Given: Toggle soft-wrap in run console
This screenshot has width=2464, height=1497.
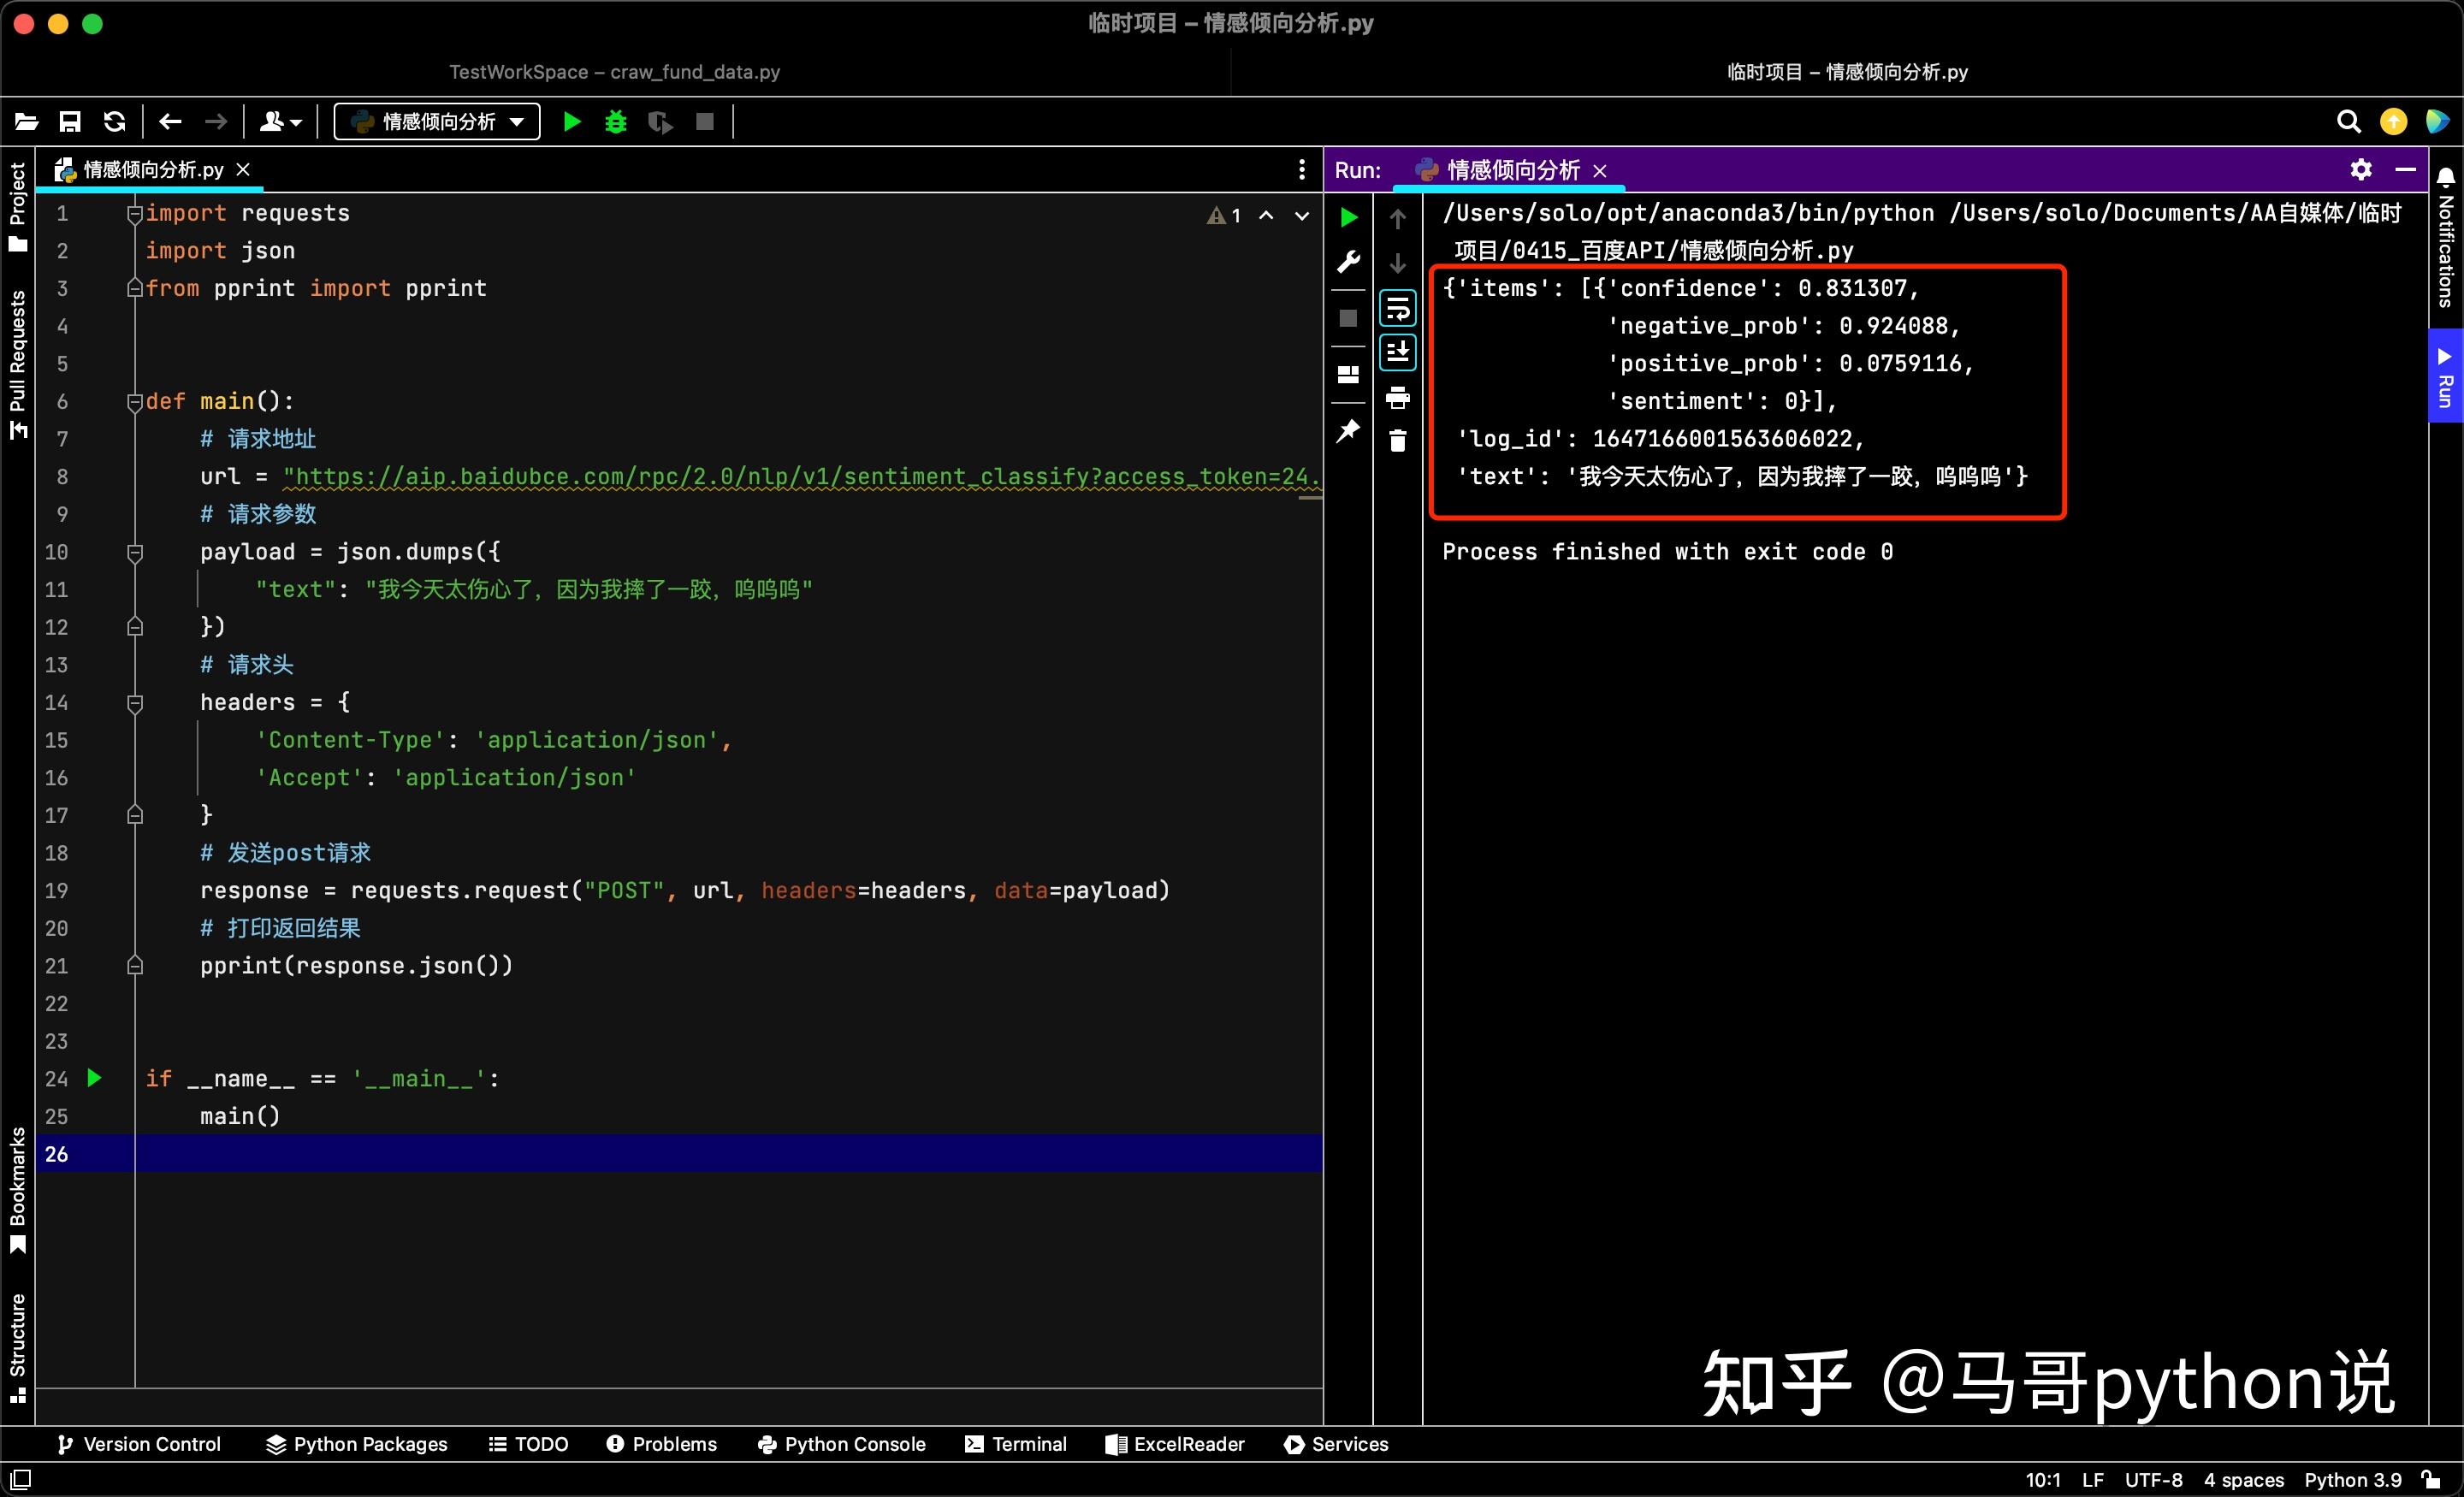Looking at the screenshot, I should pos(1398,309).
